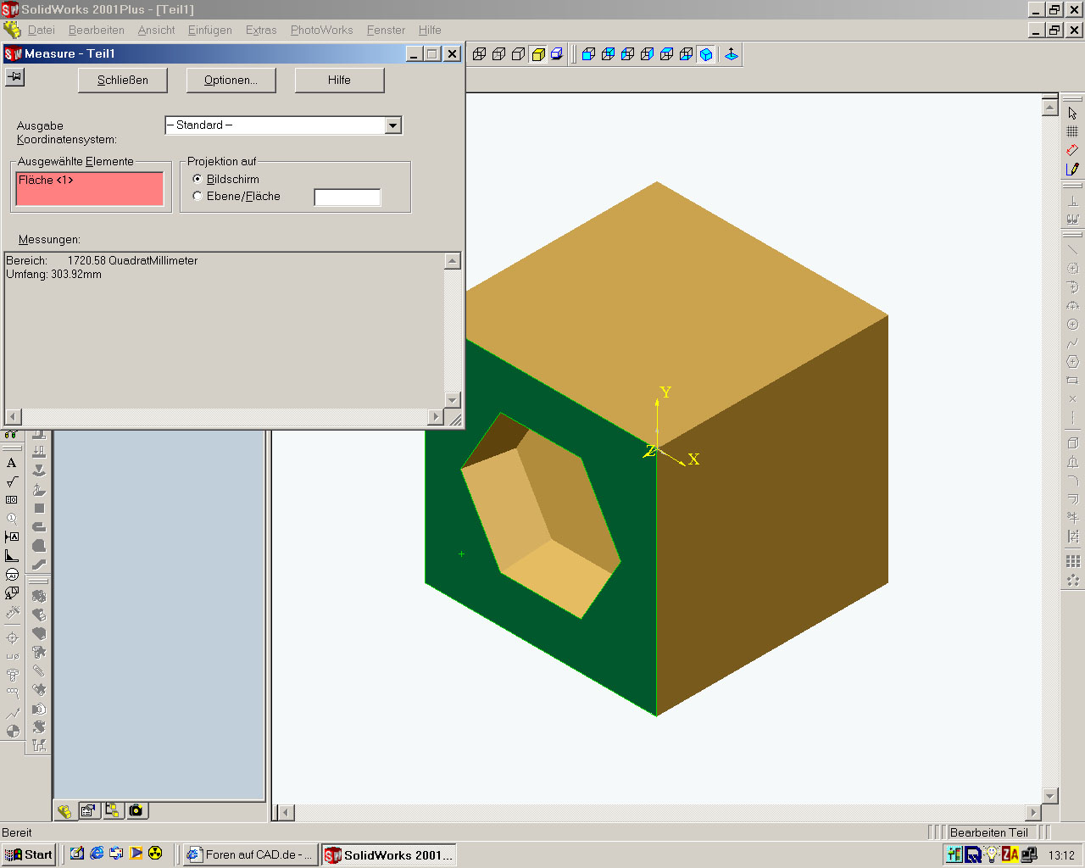The image size is (1085, 868).
Task: Open the Hilfe menu
Action: (430, 30)
